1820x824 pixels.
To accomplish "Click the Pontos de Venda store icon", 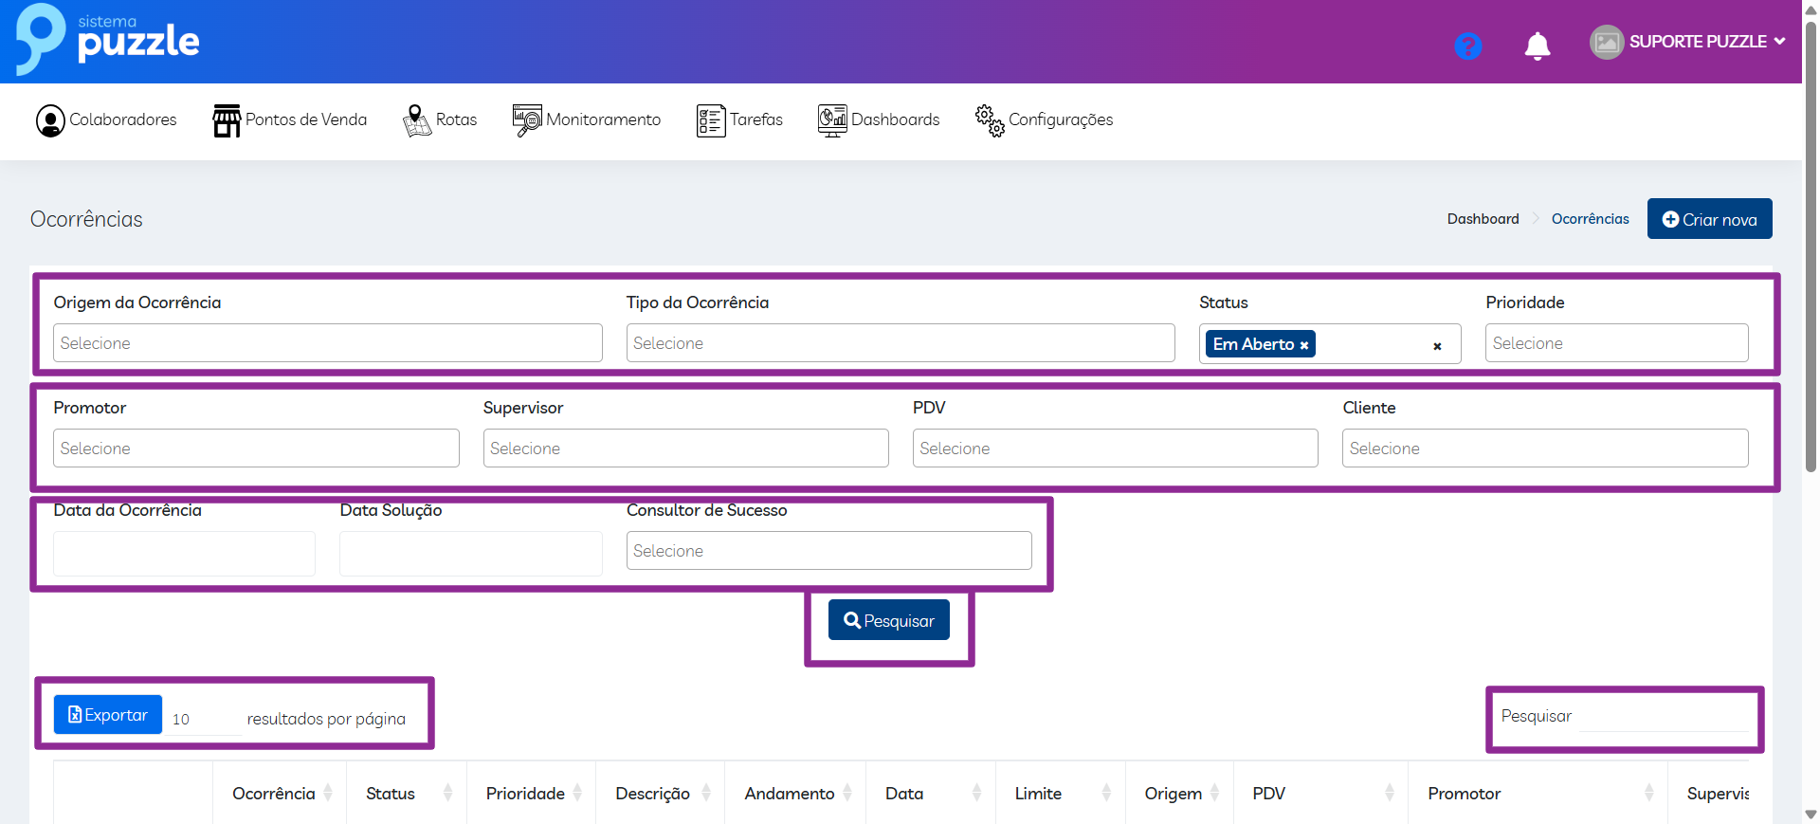I will 227,120.
